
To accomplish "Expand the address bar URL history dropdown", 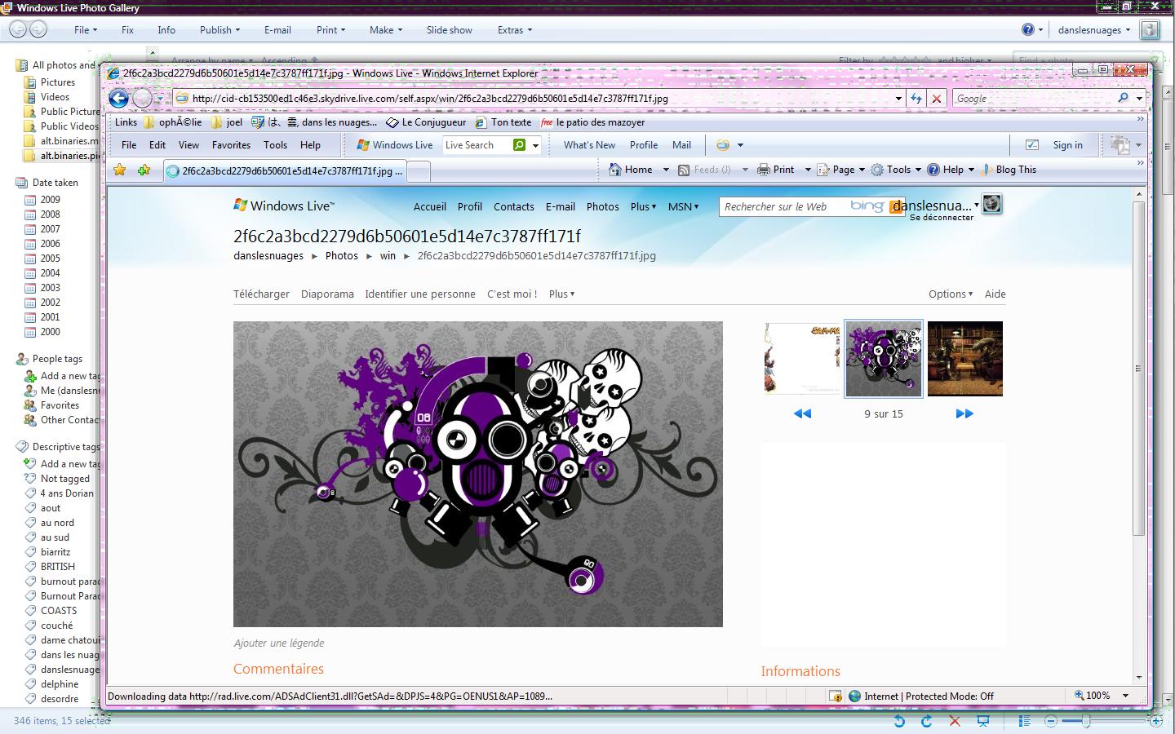I will click(898, 99).
